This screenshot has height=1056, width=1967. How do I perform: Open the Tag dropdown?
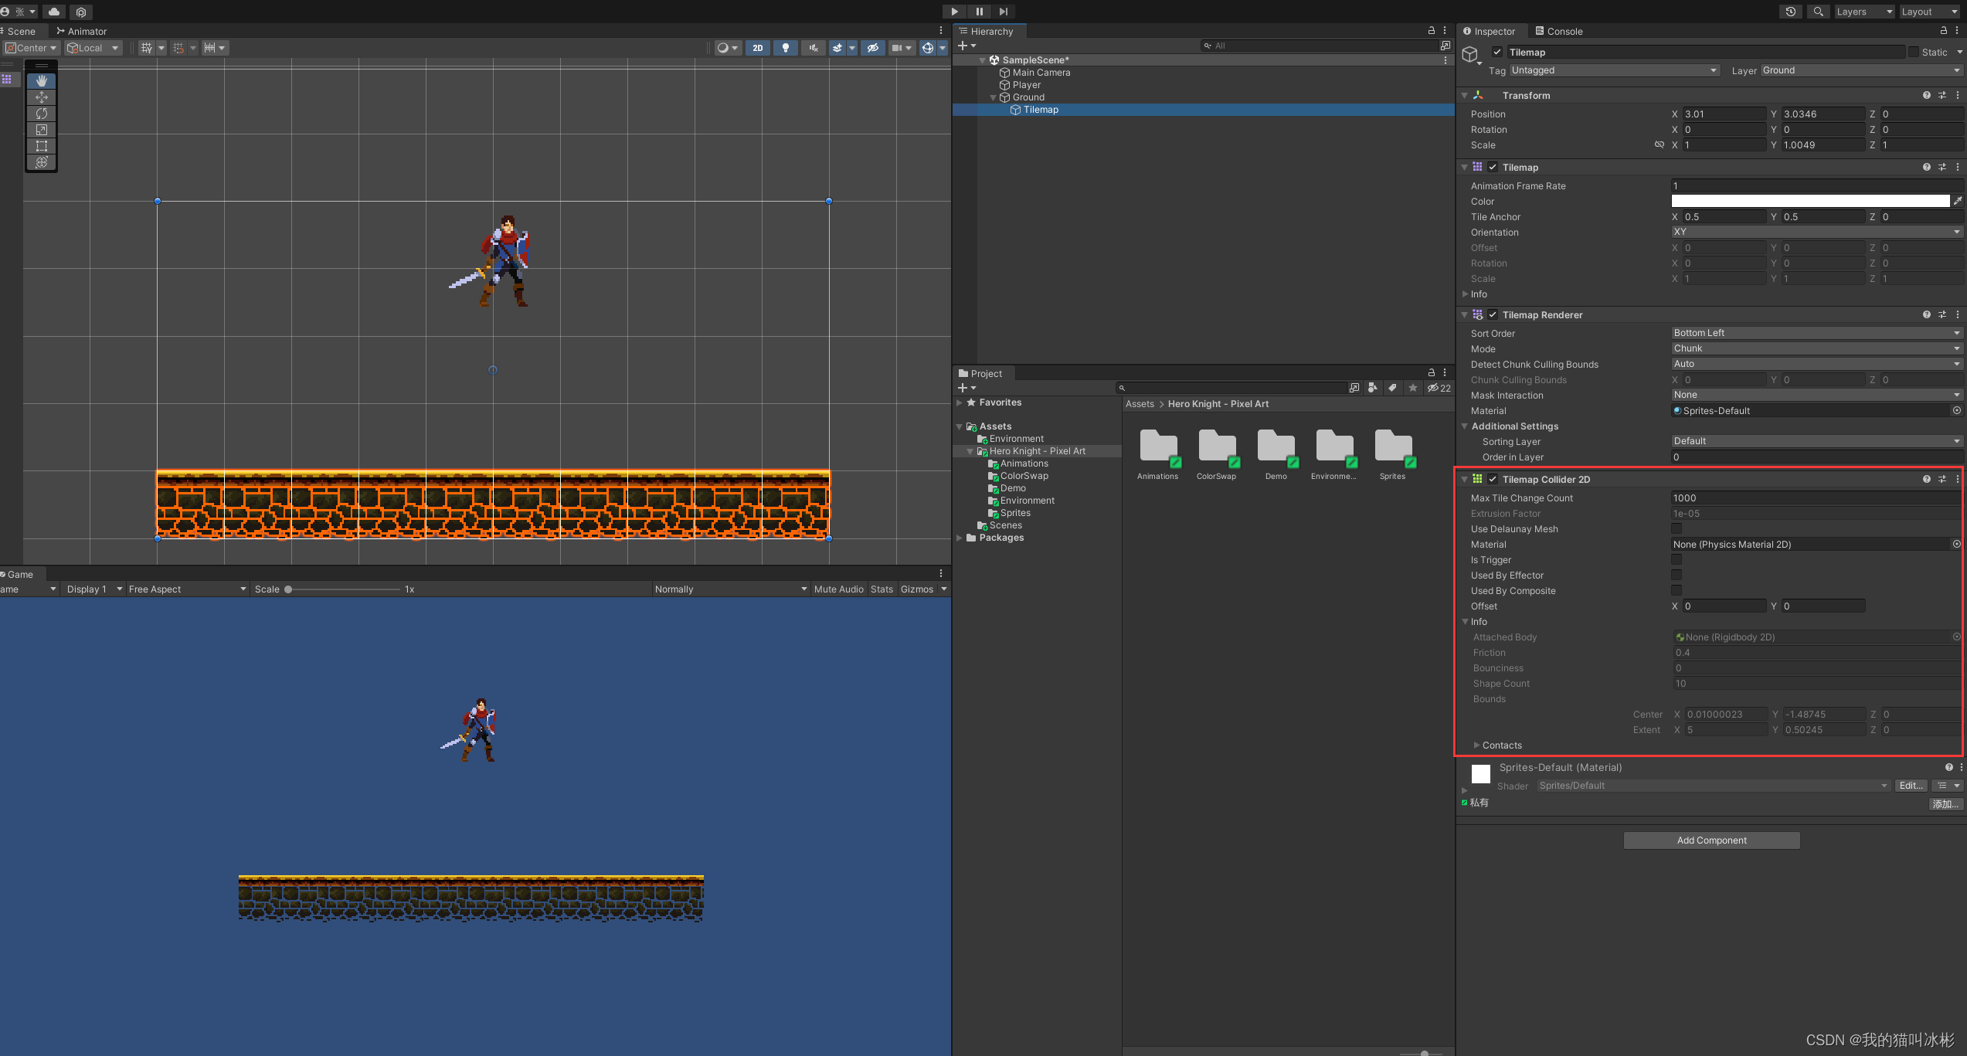(x=1614, y=70)
